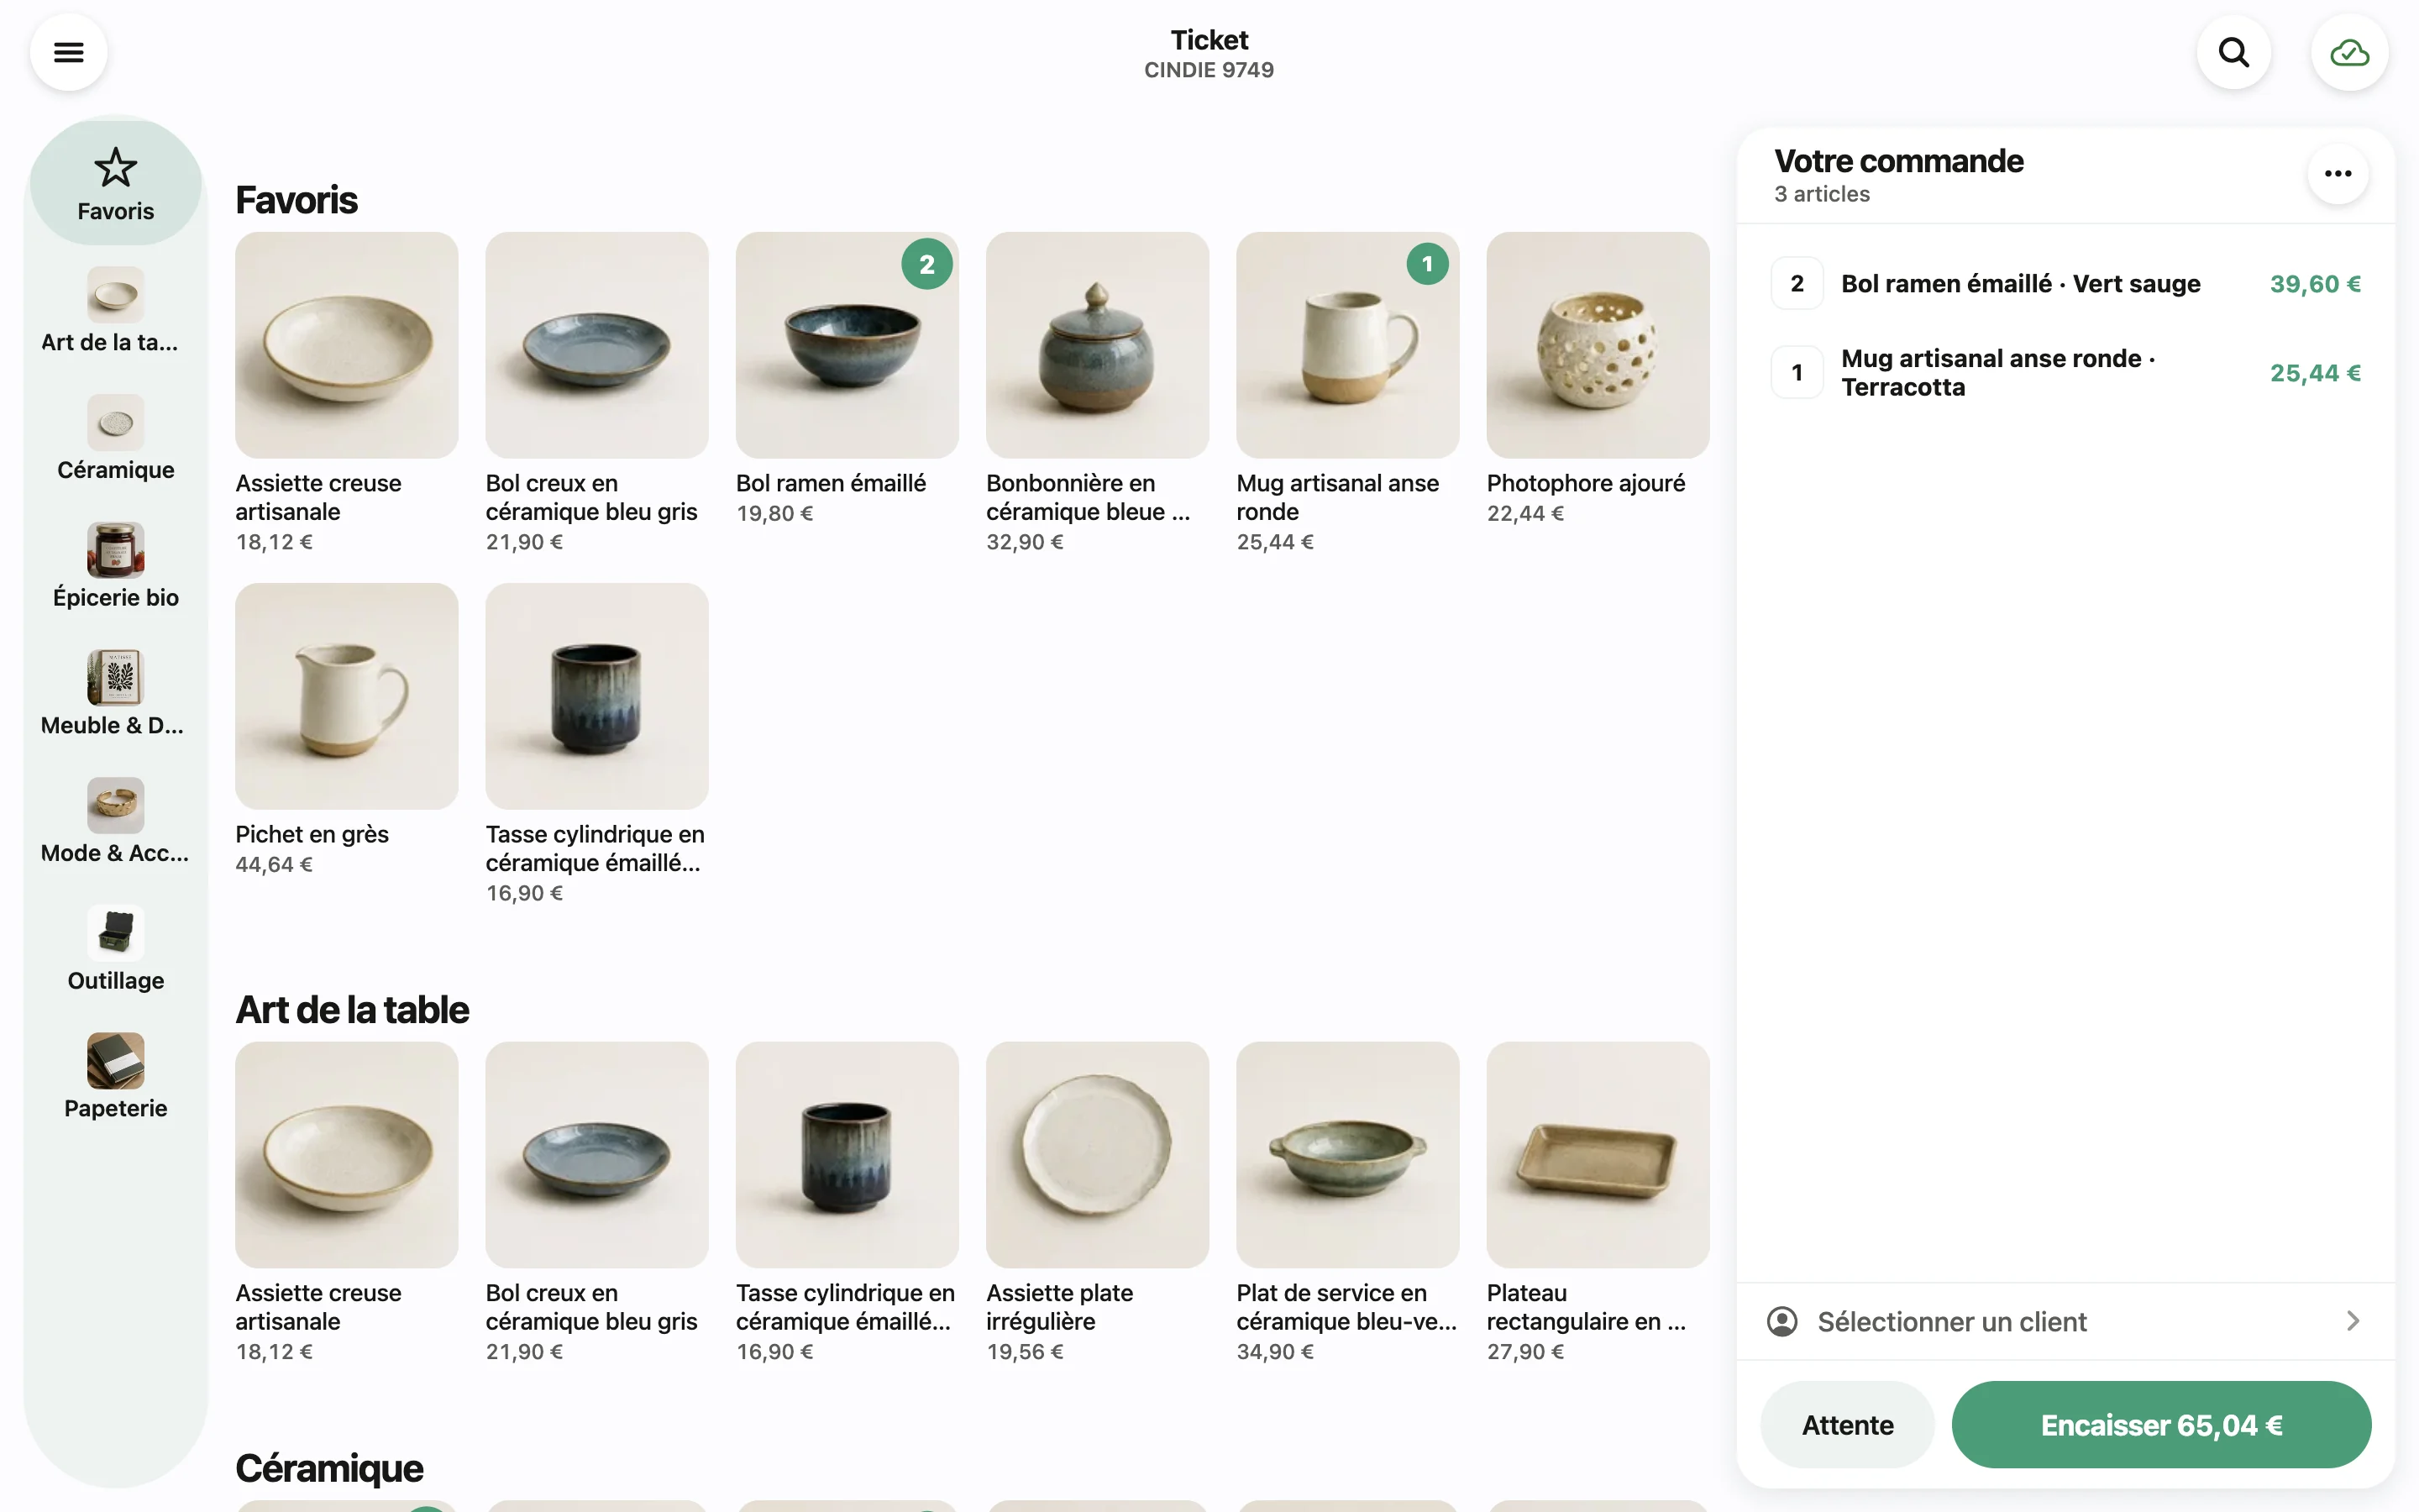The height and width of the screenshot is (1512, 2419).
Task: Open Bol ramen émaillé Vert sauge line
Action: 2065,284
